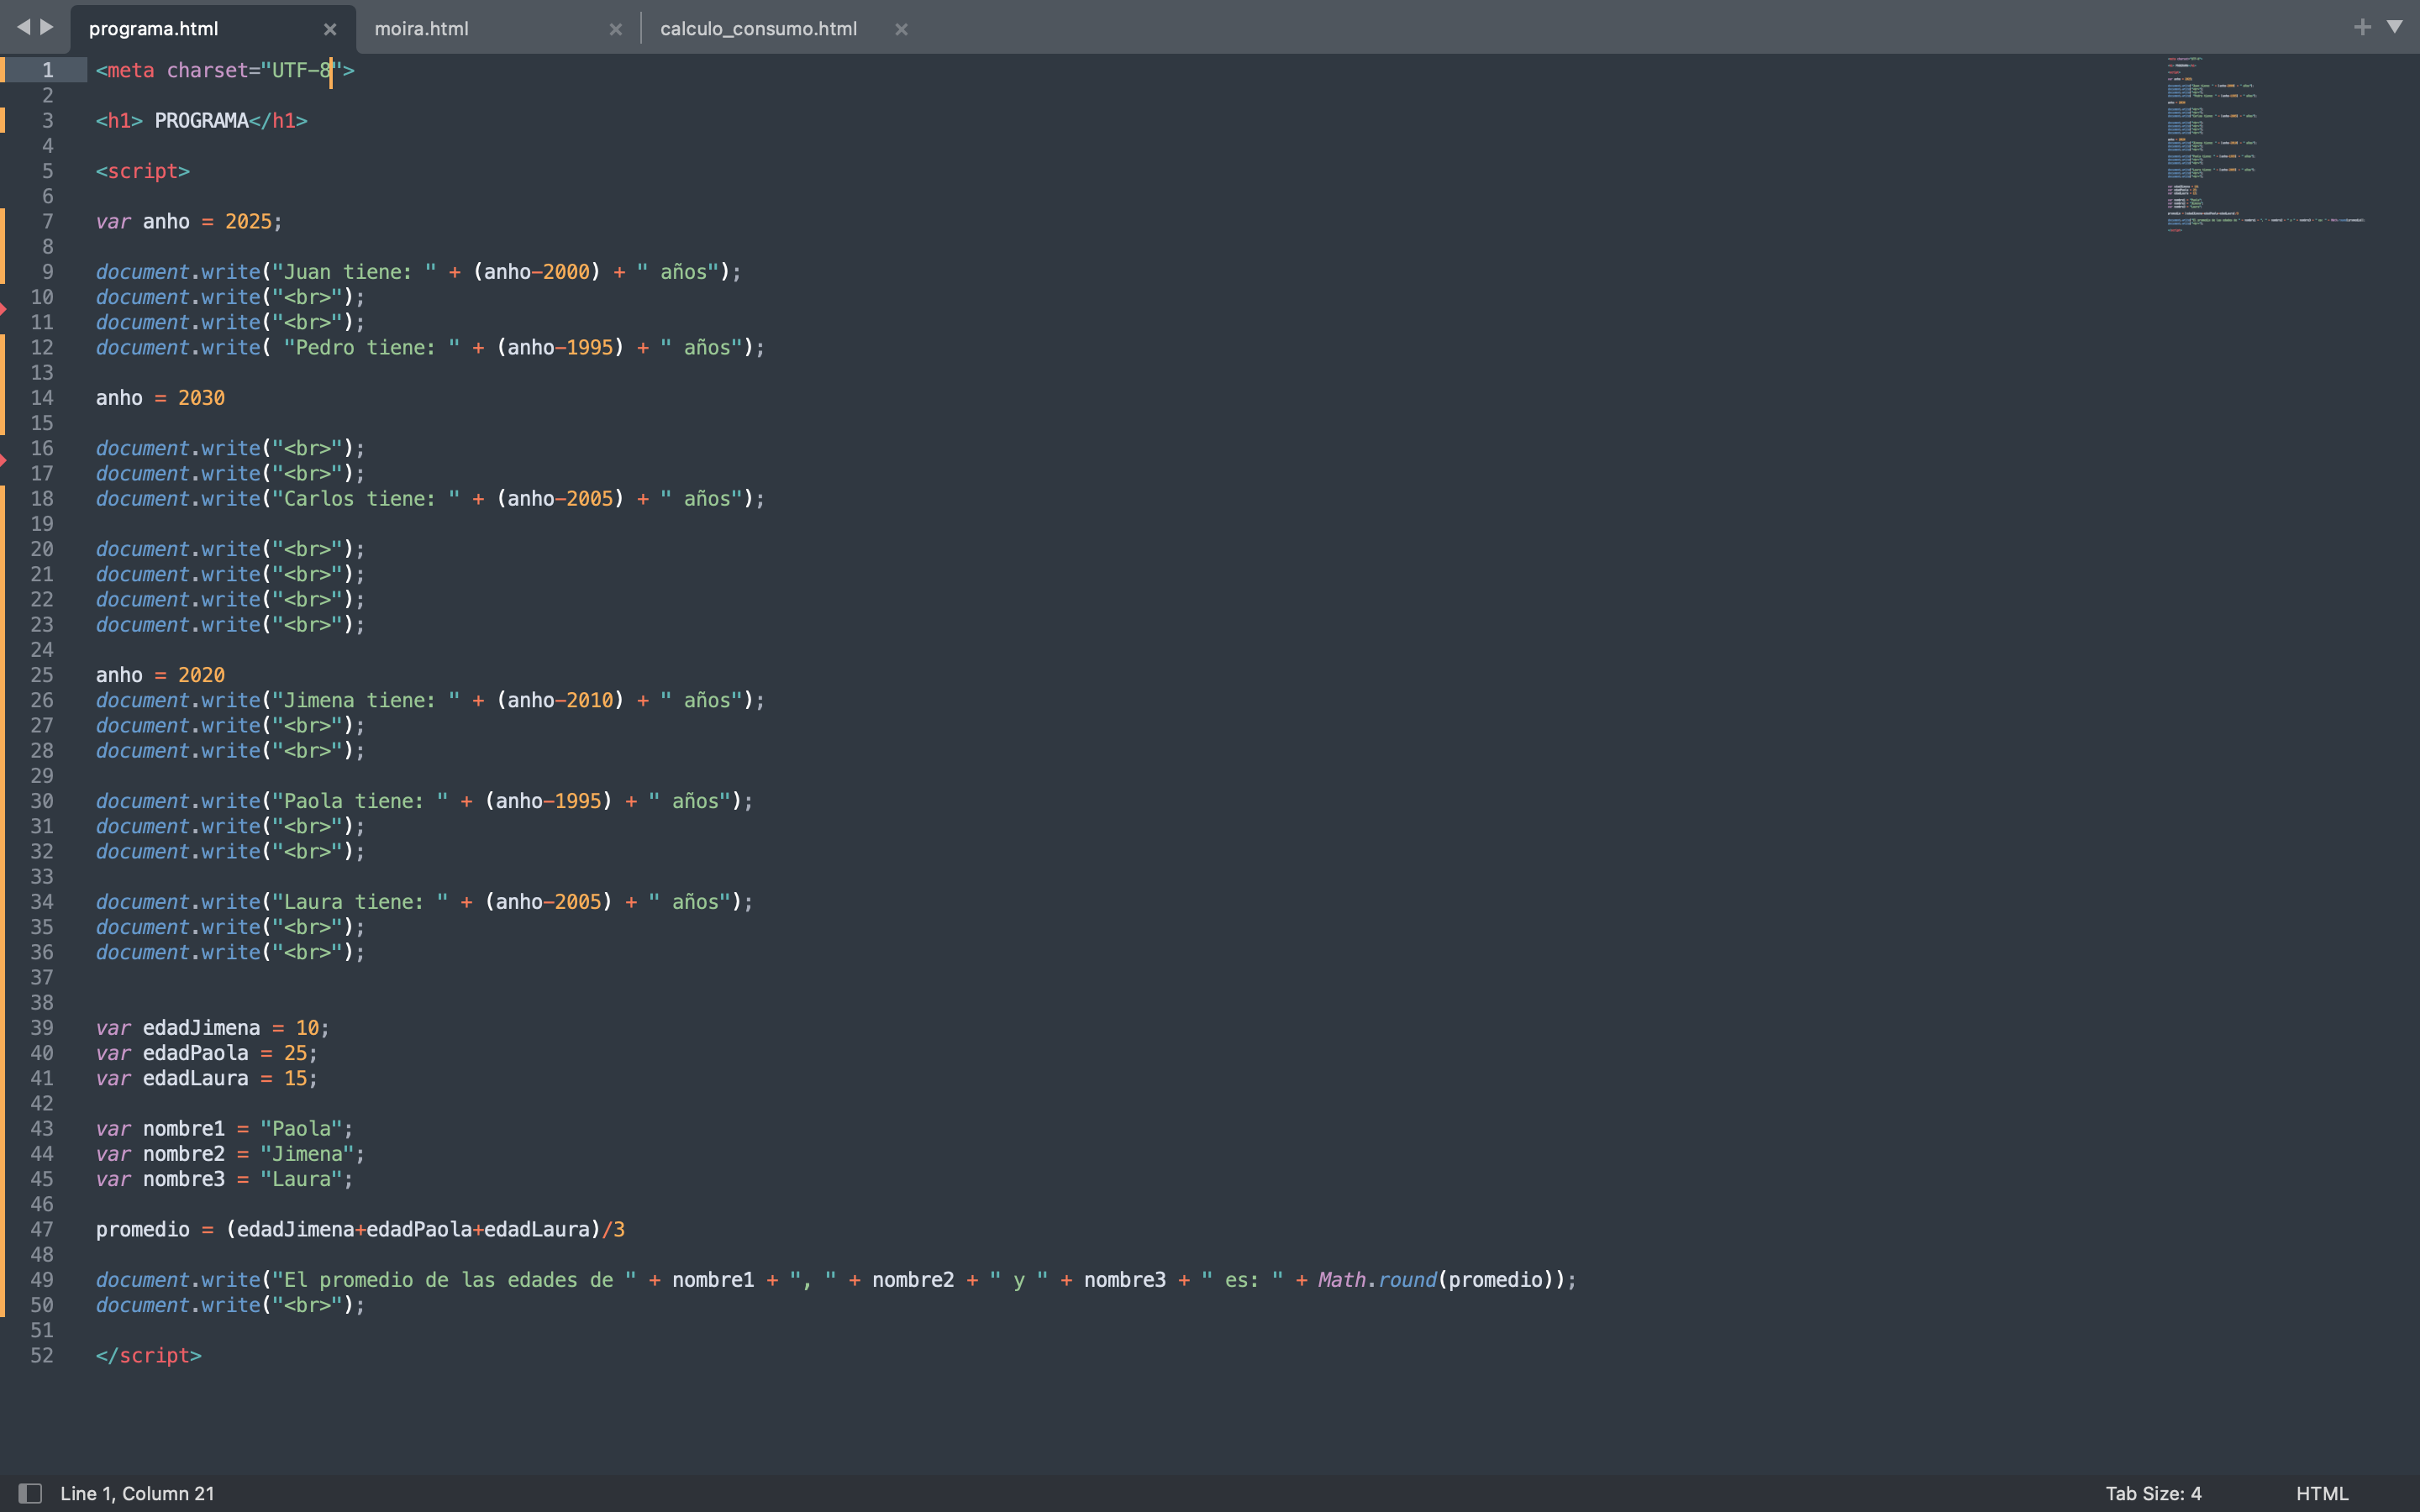Click the Line 1, Column 21 status text
Screen dimensions: 2420x1512
pyautogui.click(x=137, y=1493)
